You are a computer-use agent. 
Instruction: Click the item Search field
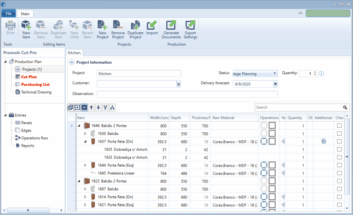click(x=298, y=107)
